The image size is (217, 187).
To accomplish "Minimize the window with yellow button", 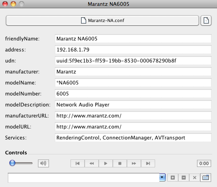I will (x=13, y=4).
